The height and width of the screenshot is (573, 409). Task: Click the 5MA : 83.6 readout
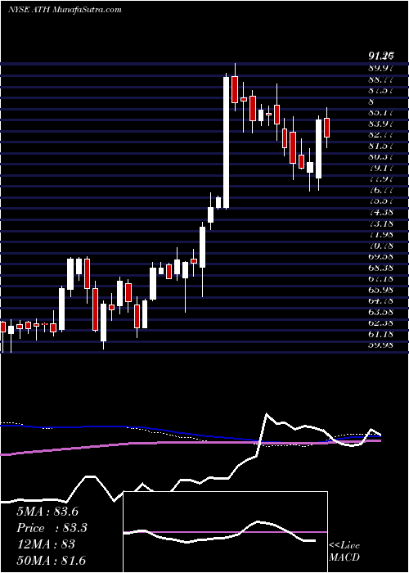pyautogui.click(x=47, y=511)
